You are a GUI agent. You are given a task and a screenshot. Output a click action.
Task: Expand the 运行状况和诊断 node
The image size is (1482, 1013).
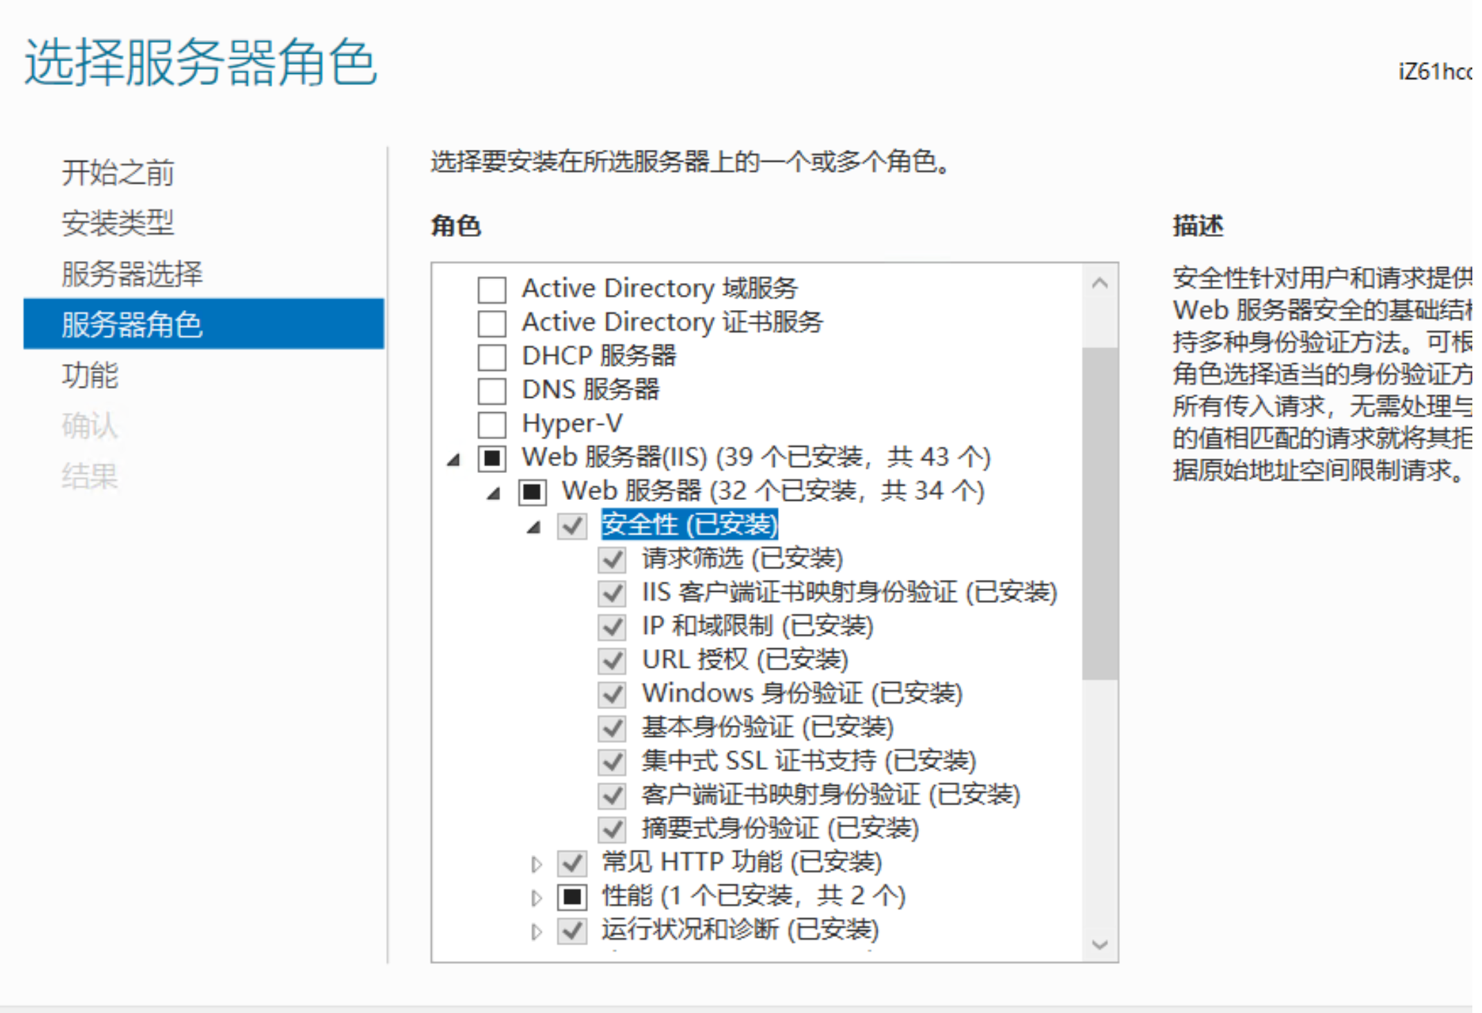(x=536, y=931)
